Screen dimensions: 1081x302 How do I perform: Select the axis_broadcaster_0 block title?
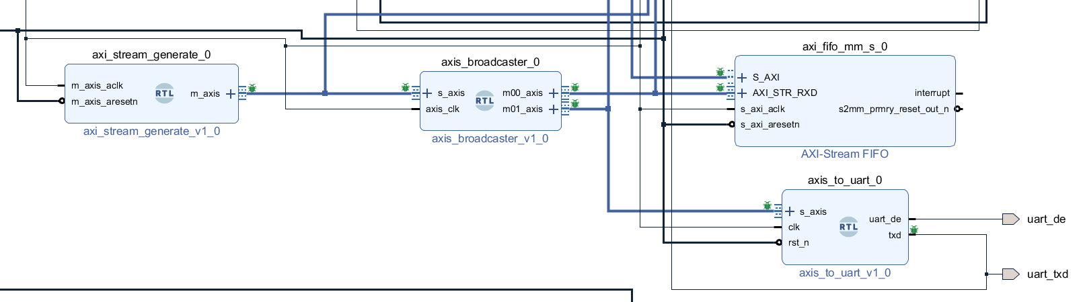(x=490, y=62)
